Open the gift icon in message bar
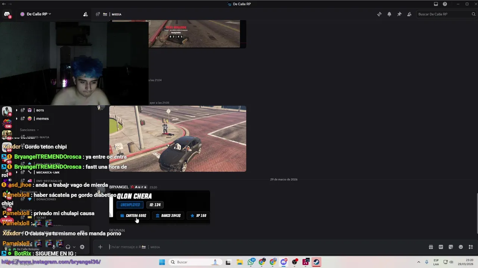The image size is (478, 268). 431,247
